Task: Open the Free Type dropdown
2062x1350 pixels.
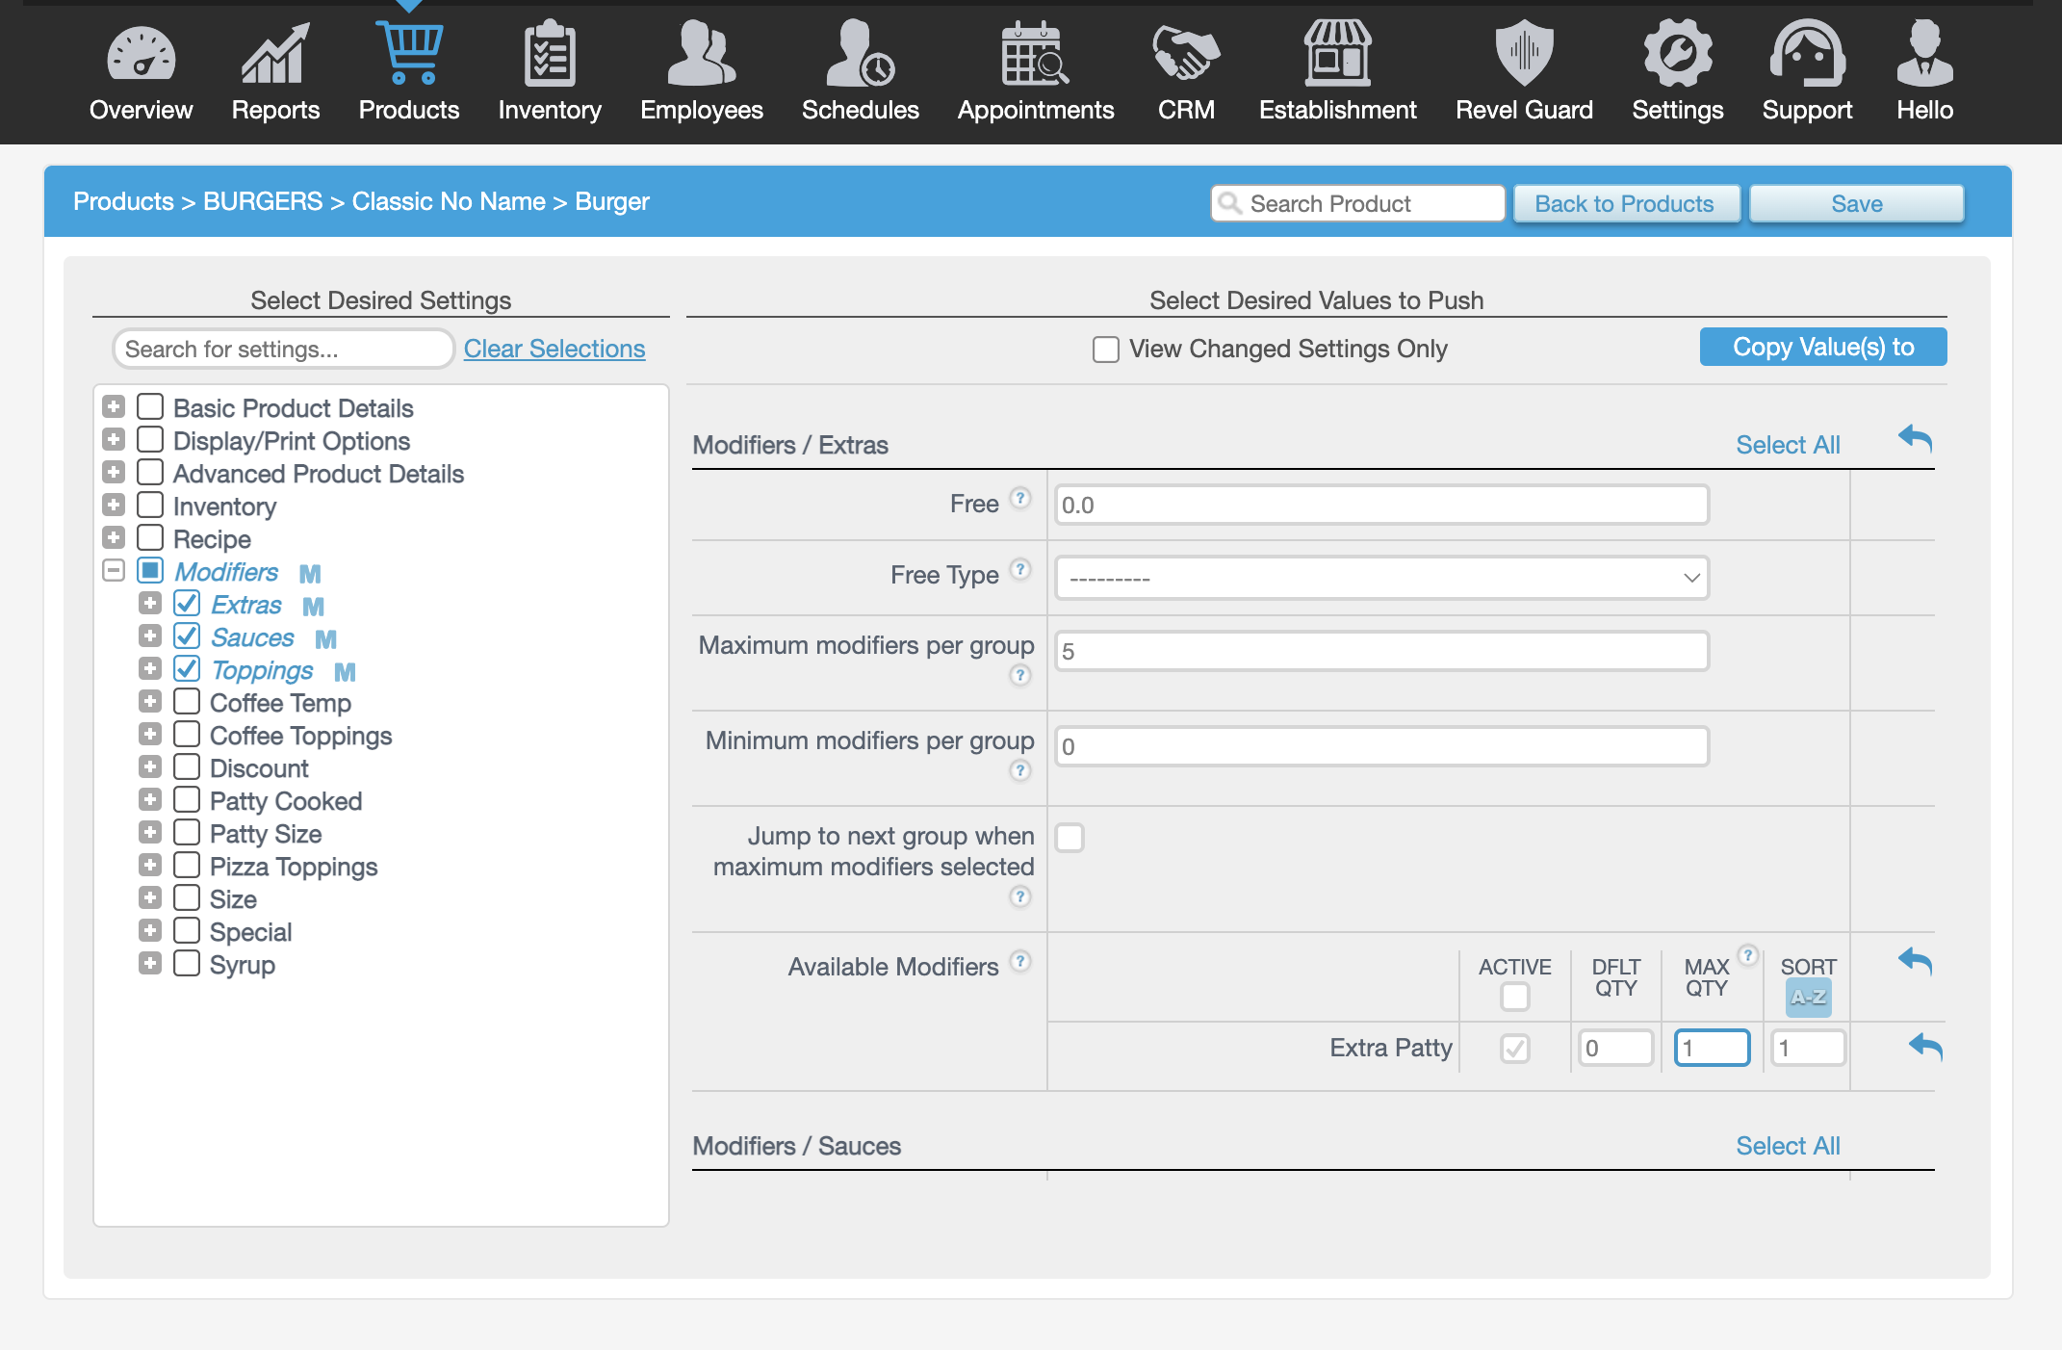Action: [1381, 578]
